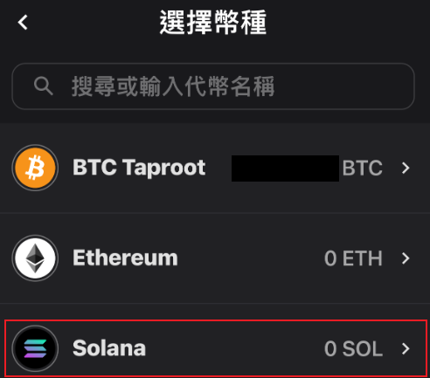Open the chevron on Ethereum row

(406, 258)
